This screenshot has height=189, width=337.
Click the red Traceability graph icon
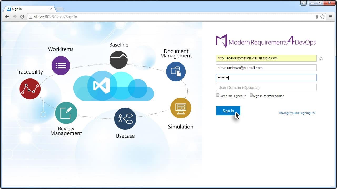pos(30,89)
